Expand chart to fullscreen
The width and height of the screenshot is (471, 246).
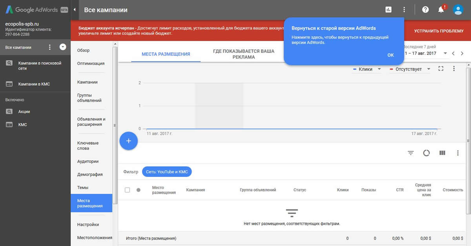click(x=441, y=68)
